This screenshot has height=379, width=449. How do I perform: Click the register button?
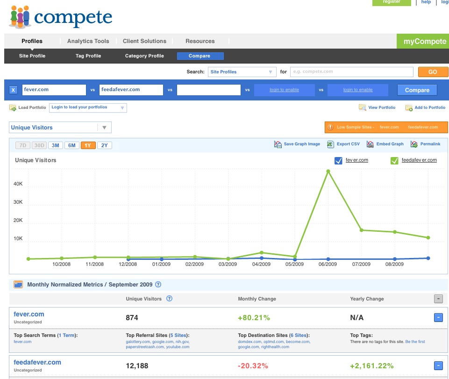coord(392,2)
